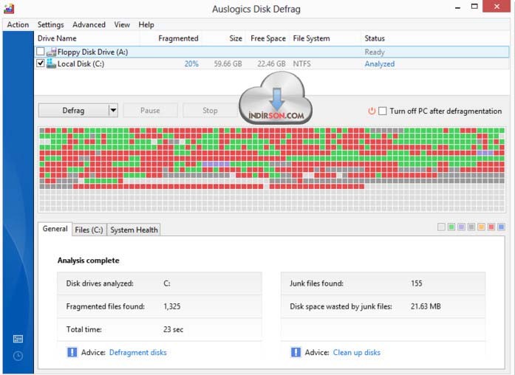This screenshot has width=515, height=375.
Task: Click the 20% fragmented value for C:
Action: point(191,63)
